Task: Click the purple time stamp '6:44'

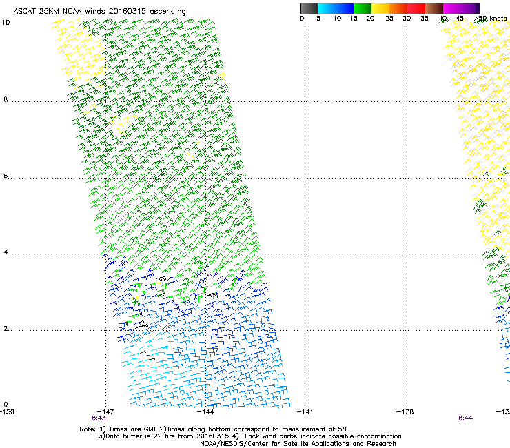Action: coord(465,418)
